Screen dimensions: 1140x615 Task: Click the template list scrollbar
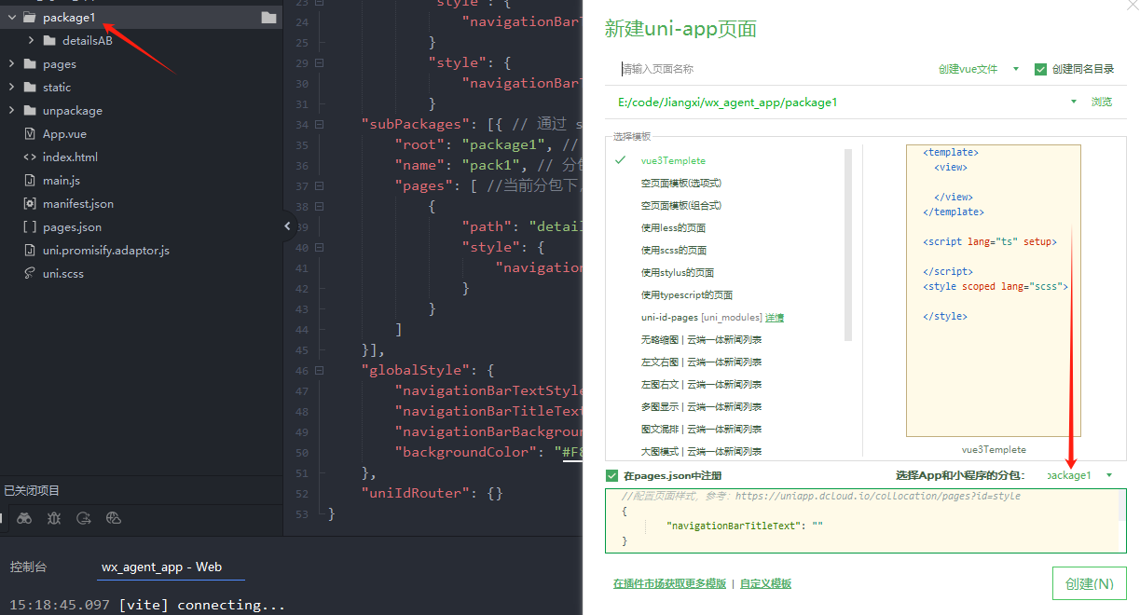click(848, 245)
